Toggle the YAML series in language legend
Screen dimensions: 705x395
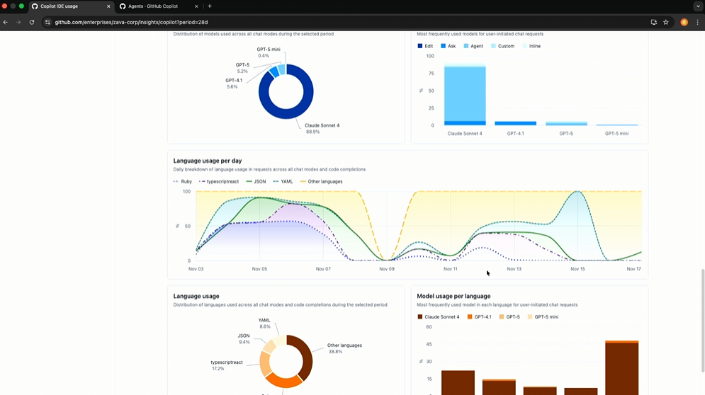[283, 182]
